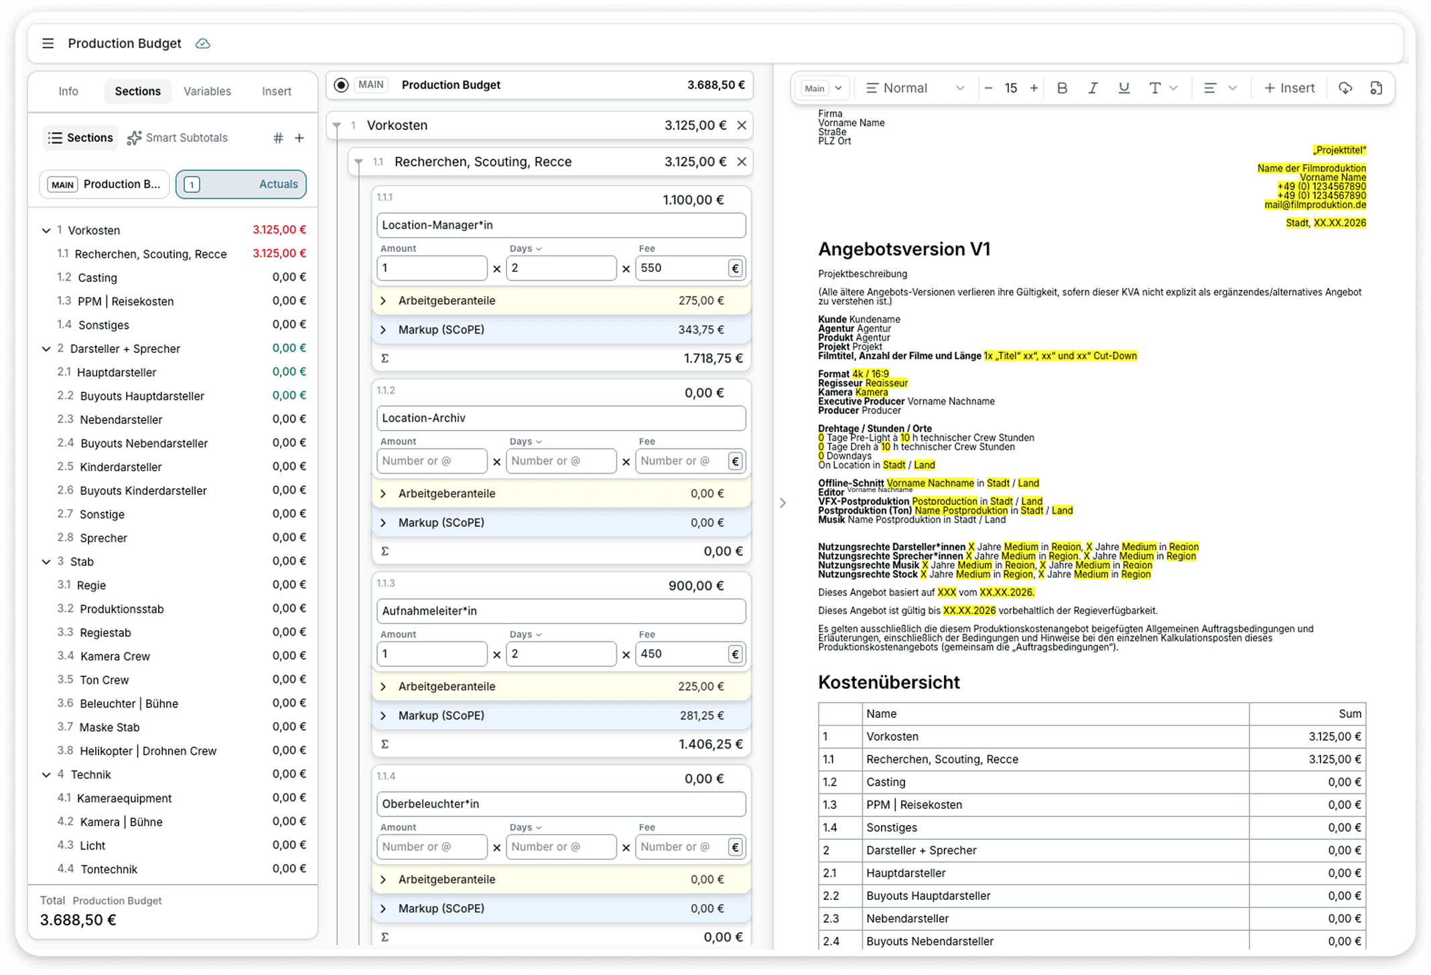This screenshot has width=1431, height=975.
Task: Switch to the Variables tab
Action: pyautogui.click(x=207, y=91)
